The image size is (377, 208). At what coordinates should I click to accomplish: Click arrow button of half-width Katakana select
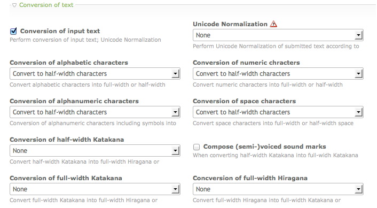point(175,151)
